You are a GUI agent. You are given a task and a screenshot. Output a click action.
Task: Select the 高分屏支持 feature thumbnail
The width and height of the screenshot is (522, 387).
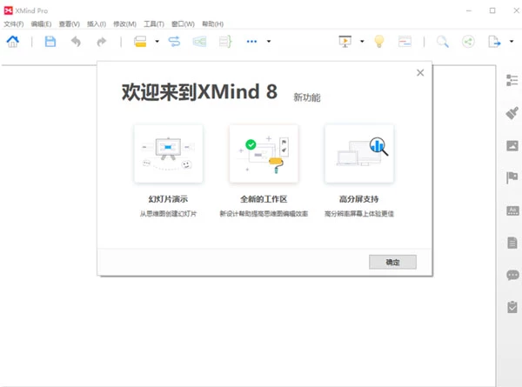tap(358, 153)
